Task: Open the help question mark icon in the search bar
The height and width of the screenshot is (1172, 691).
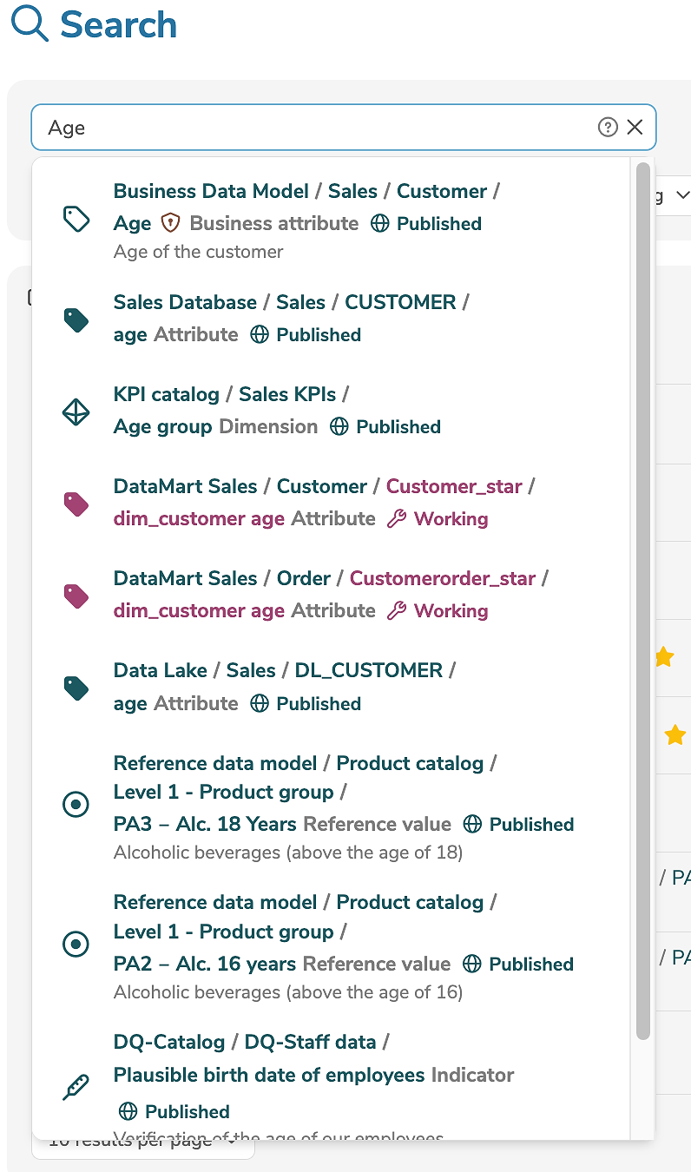Action: pos(608,127)
